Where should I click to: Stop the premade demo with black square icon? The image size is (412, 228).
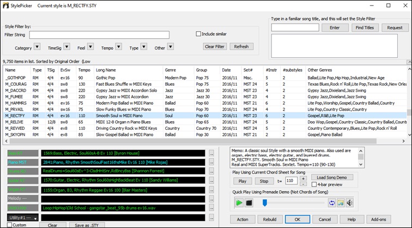pyautogui.click(x=249, y=203)
